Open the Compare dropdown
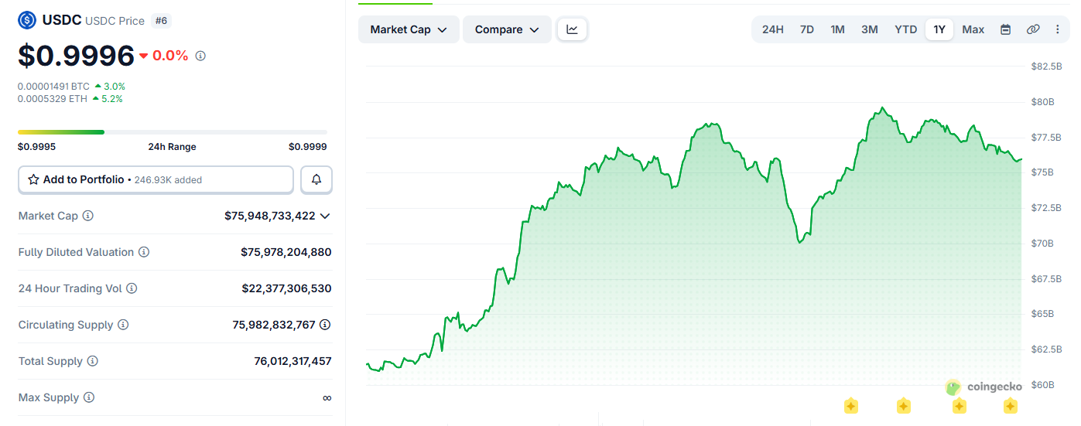This screenshot has width=1081, height=426. (x=507, y=29)
